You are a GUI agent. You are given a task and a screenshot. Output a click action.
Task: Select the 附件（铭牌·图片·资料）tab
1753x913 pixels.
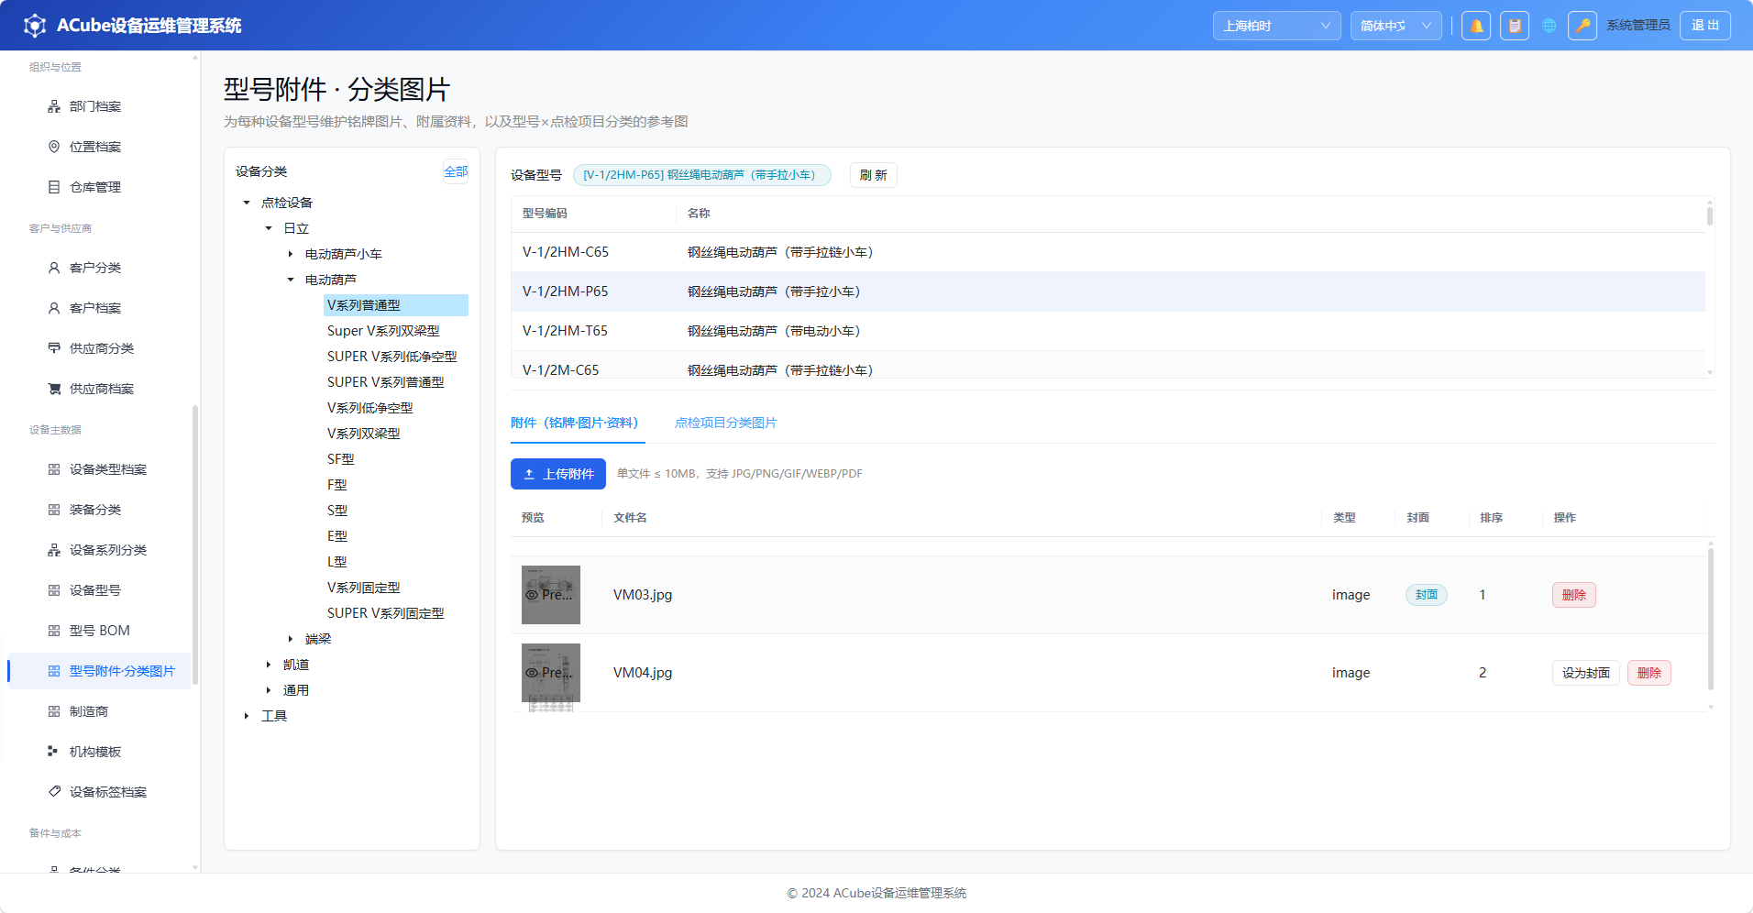point(578,423)
